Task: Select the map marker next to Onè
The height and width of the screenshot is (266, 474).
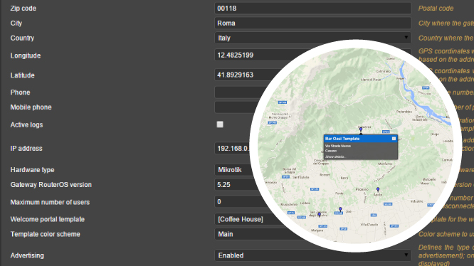Action: point(340,209)
